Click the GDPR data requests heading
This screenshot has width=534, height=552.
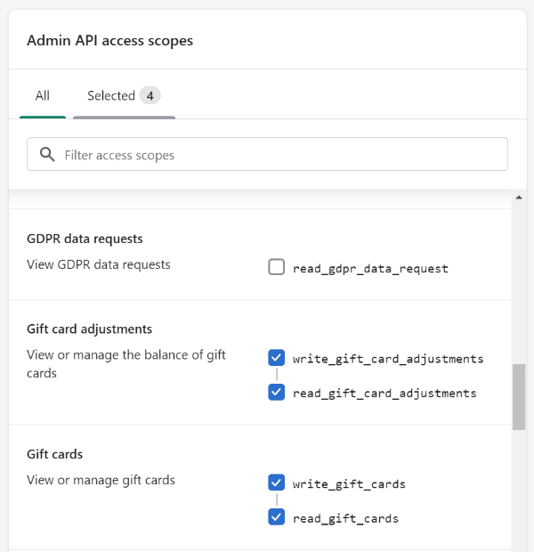(x=85, y=239)
